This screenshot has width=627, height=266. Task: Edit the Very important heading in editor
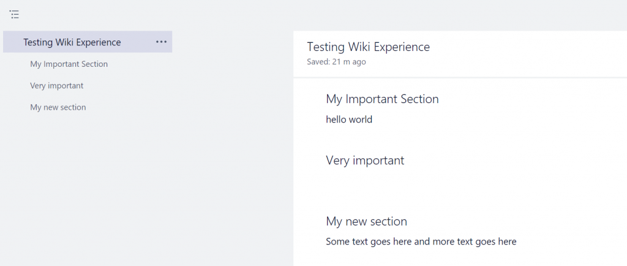365,161
